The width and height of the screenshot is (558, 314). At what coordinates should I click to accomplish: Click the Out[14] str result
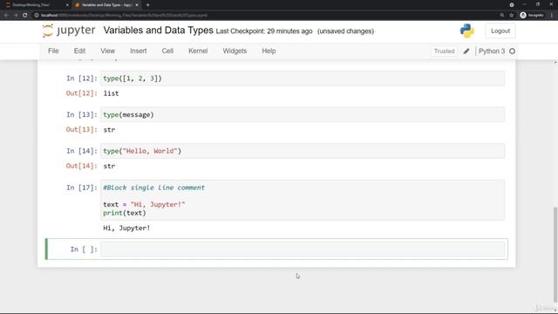[x=109, y=166]
